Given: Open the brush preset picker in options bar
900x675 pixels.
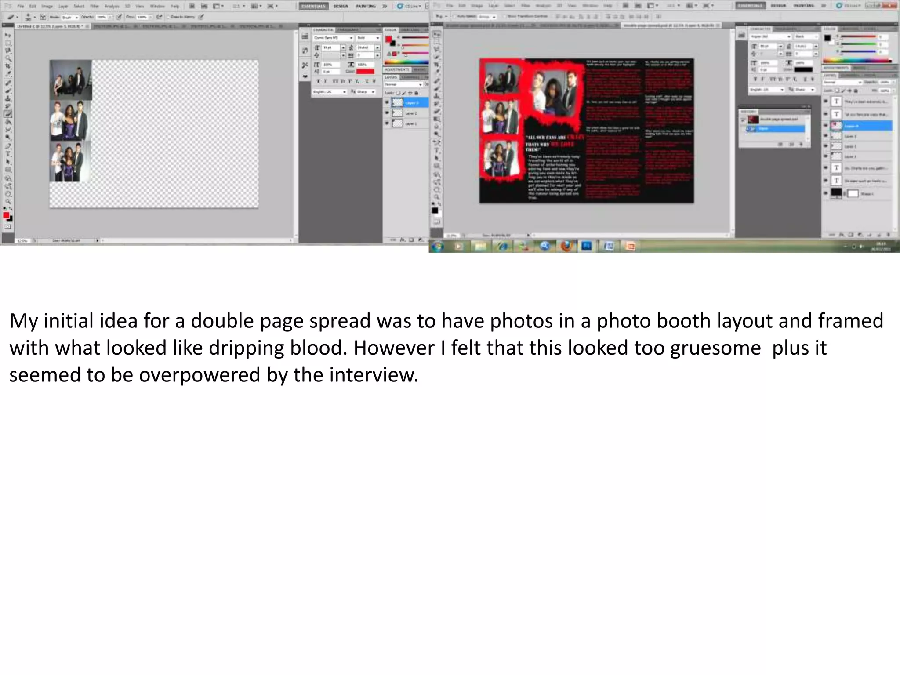Looking at the screenshot, I should pos(30,17).
